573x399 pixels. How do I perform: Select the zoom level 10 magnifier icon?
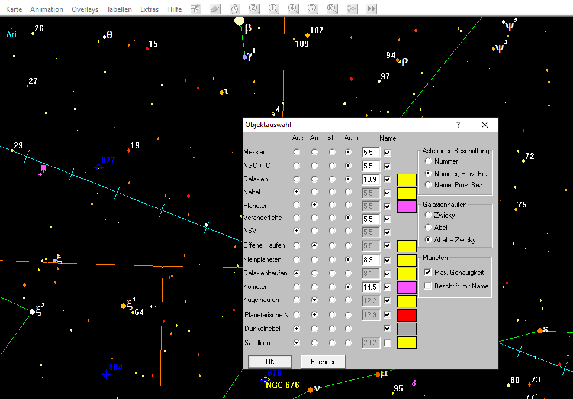[x=332, y=9]
